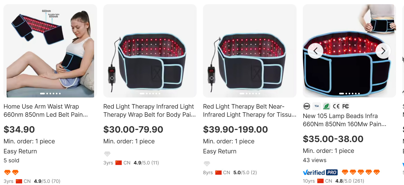Open Red Light Therapy Belt Near-Infrared title

coord(249,111)
